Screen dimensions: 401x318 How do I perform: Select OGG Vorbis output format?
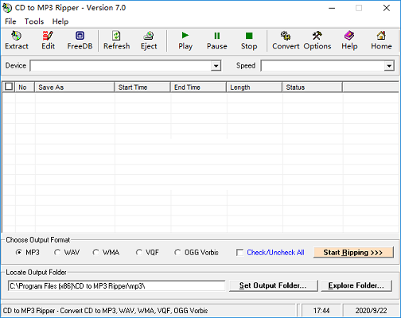pyautogui.click(x=177, y=252)
